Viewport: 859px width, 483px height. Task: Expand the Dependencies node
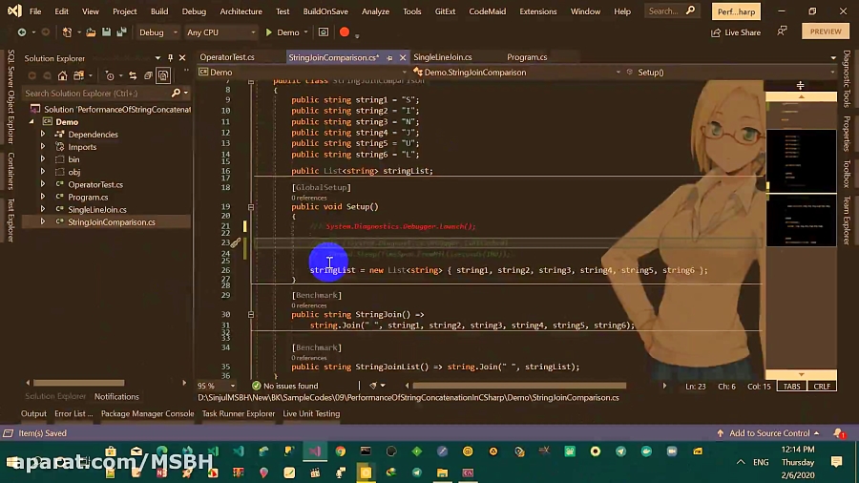point(43,135)
